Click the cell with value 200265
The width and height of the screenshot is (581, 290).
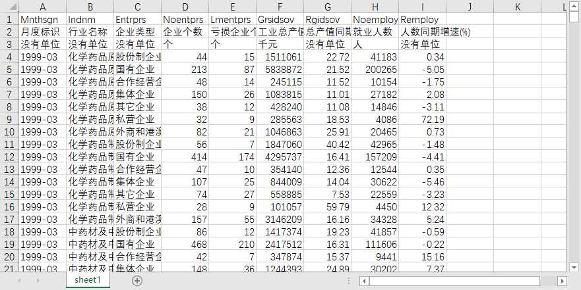click(x=375, y=69)
